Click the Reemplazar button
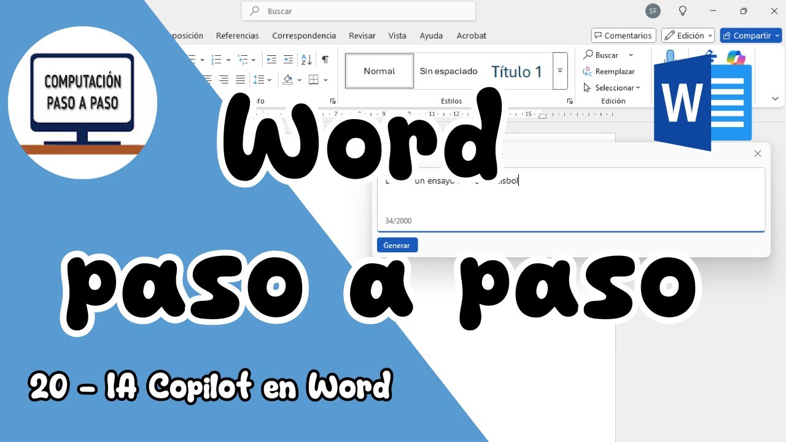 [609, 71]
